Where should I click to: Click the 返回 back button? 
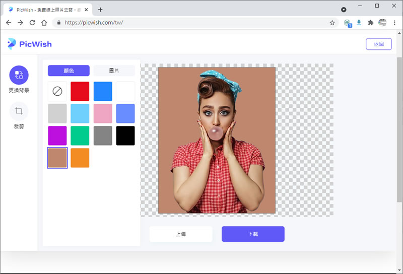[x=379, y=44]
